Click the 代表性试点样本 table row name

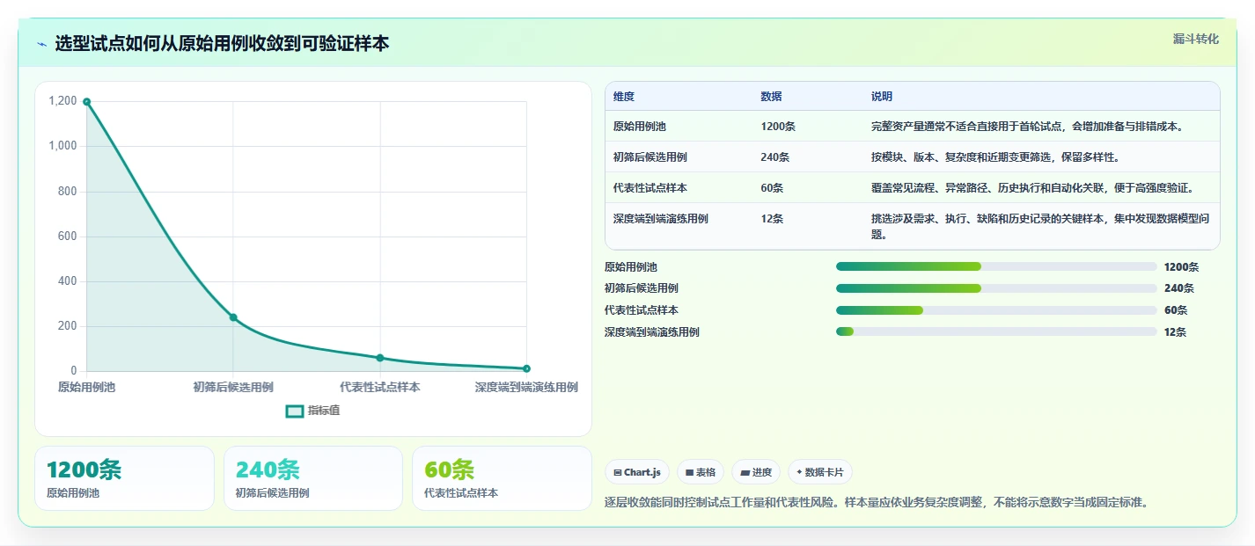(x=650, y=188)
